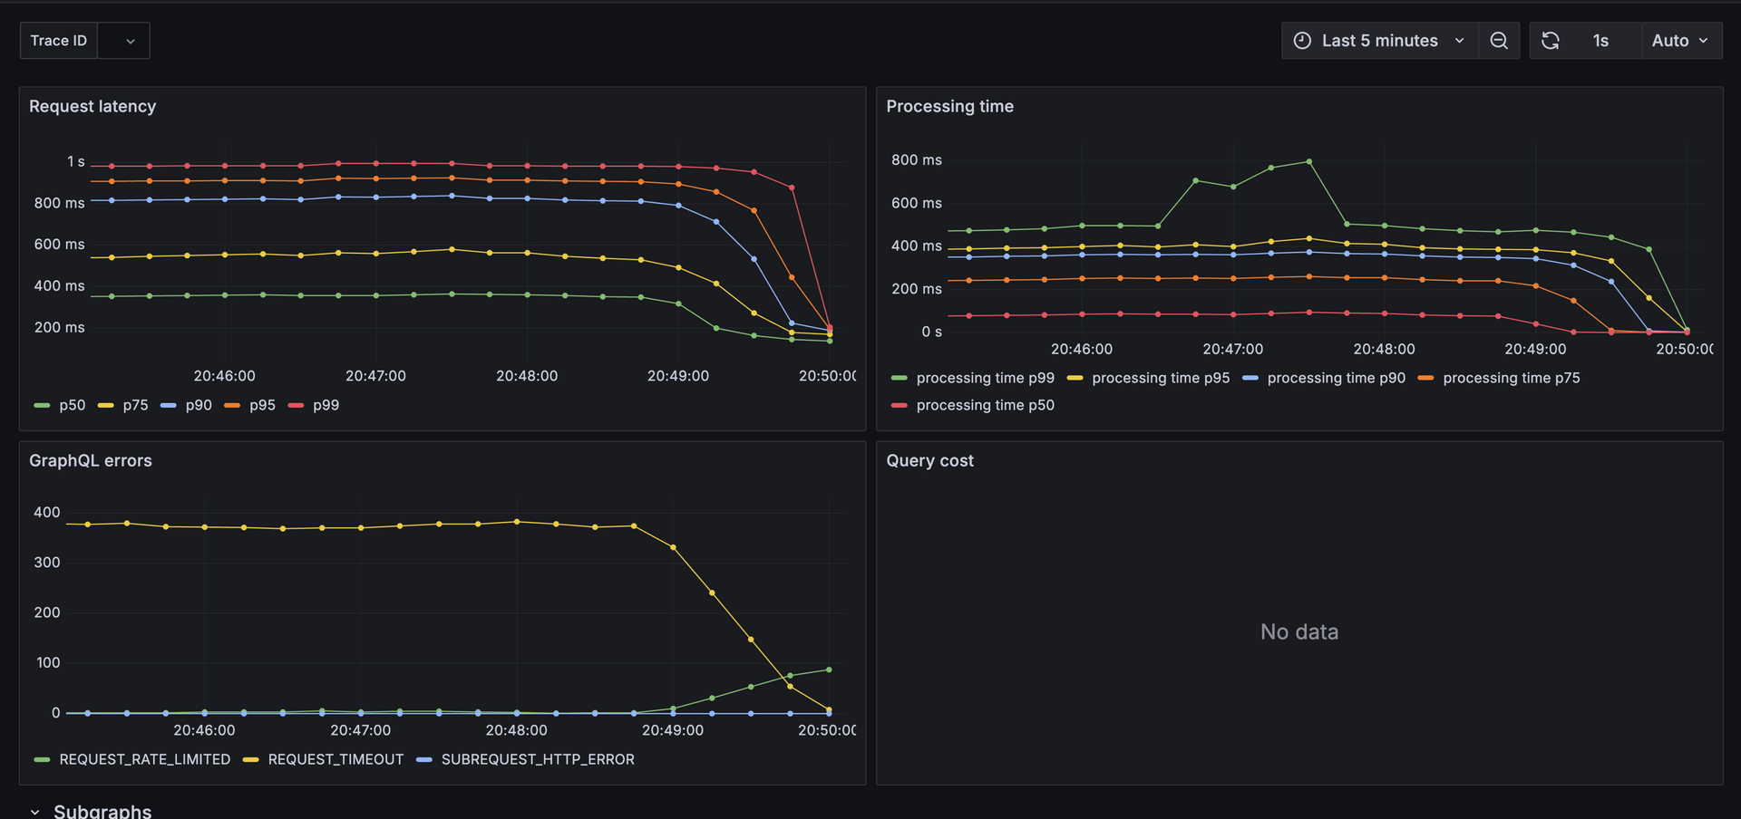Click the refresh dashboard icon
The height and width of the screenshot is (819, 1741).
[1551, 41]
